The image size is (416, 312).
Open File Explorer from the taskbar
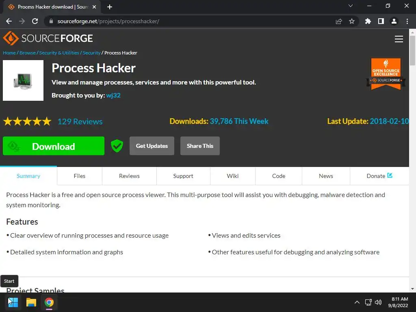[31, 302]
